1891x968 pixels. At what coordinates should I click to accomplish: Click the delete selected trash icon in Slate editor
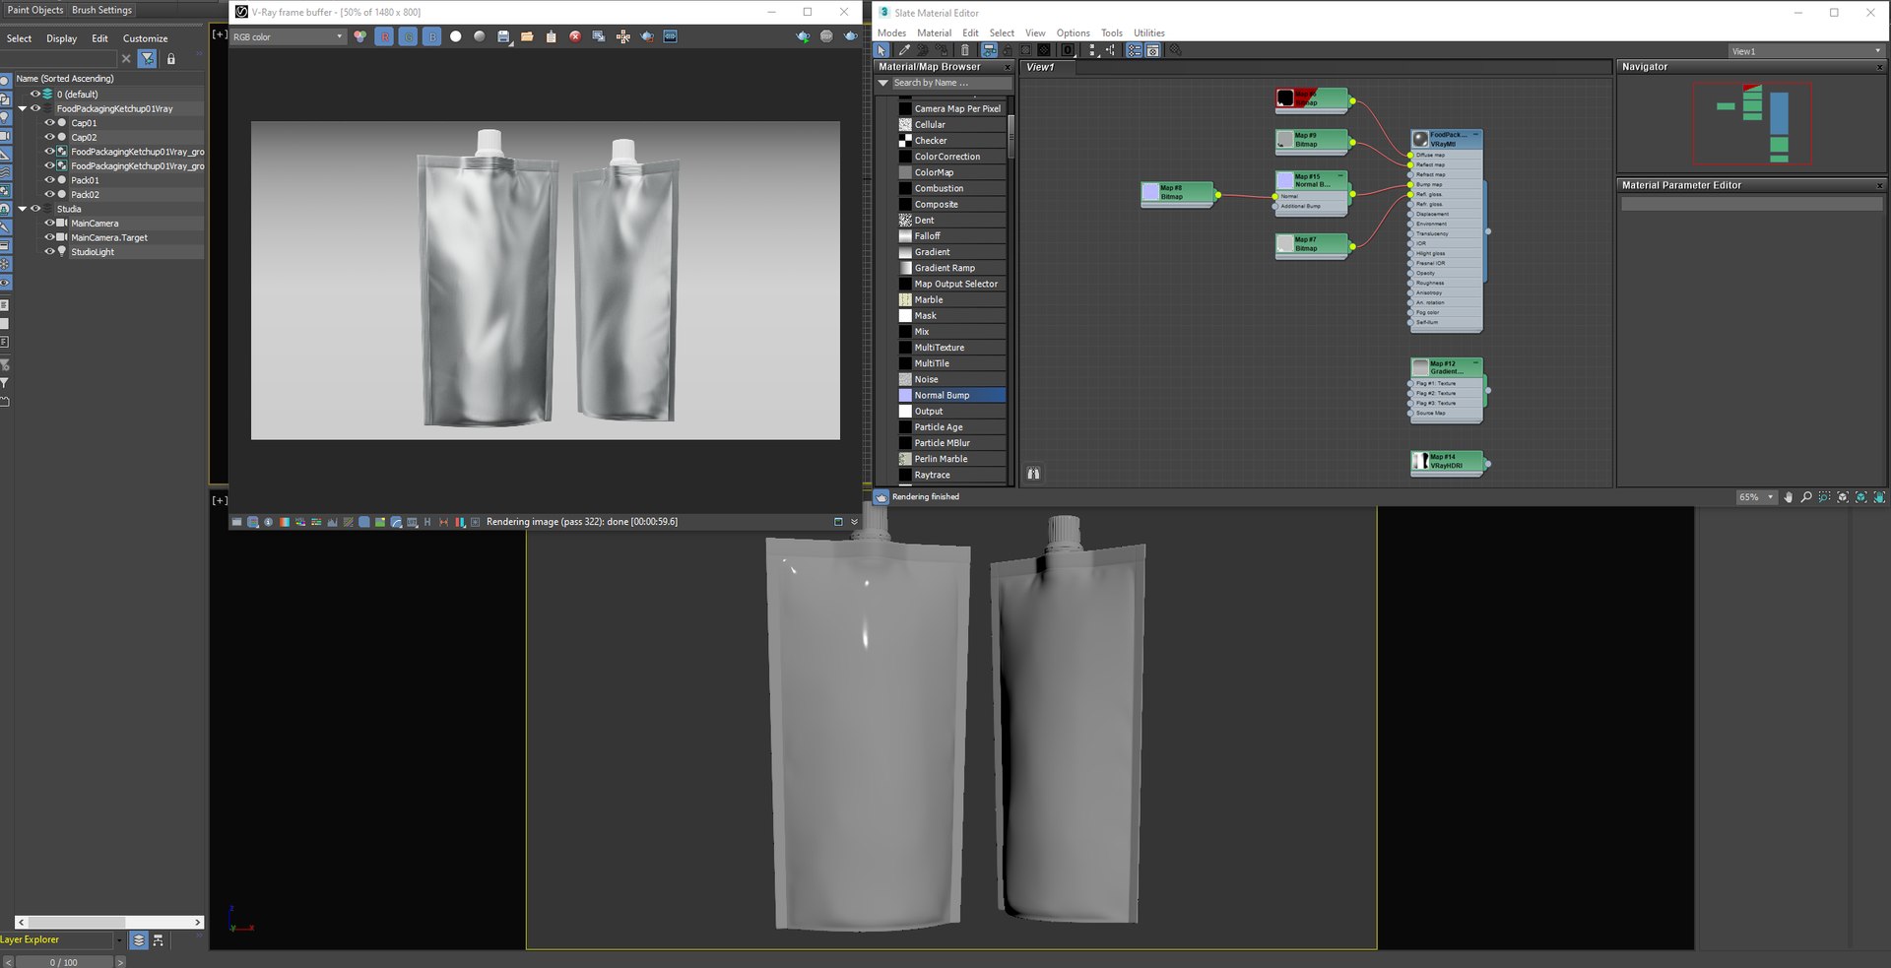(964, 50)
